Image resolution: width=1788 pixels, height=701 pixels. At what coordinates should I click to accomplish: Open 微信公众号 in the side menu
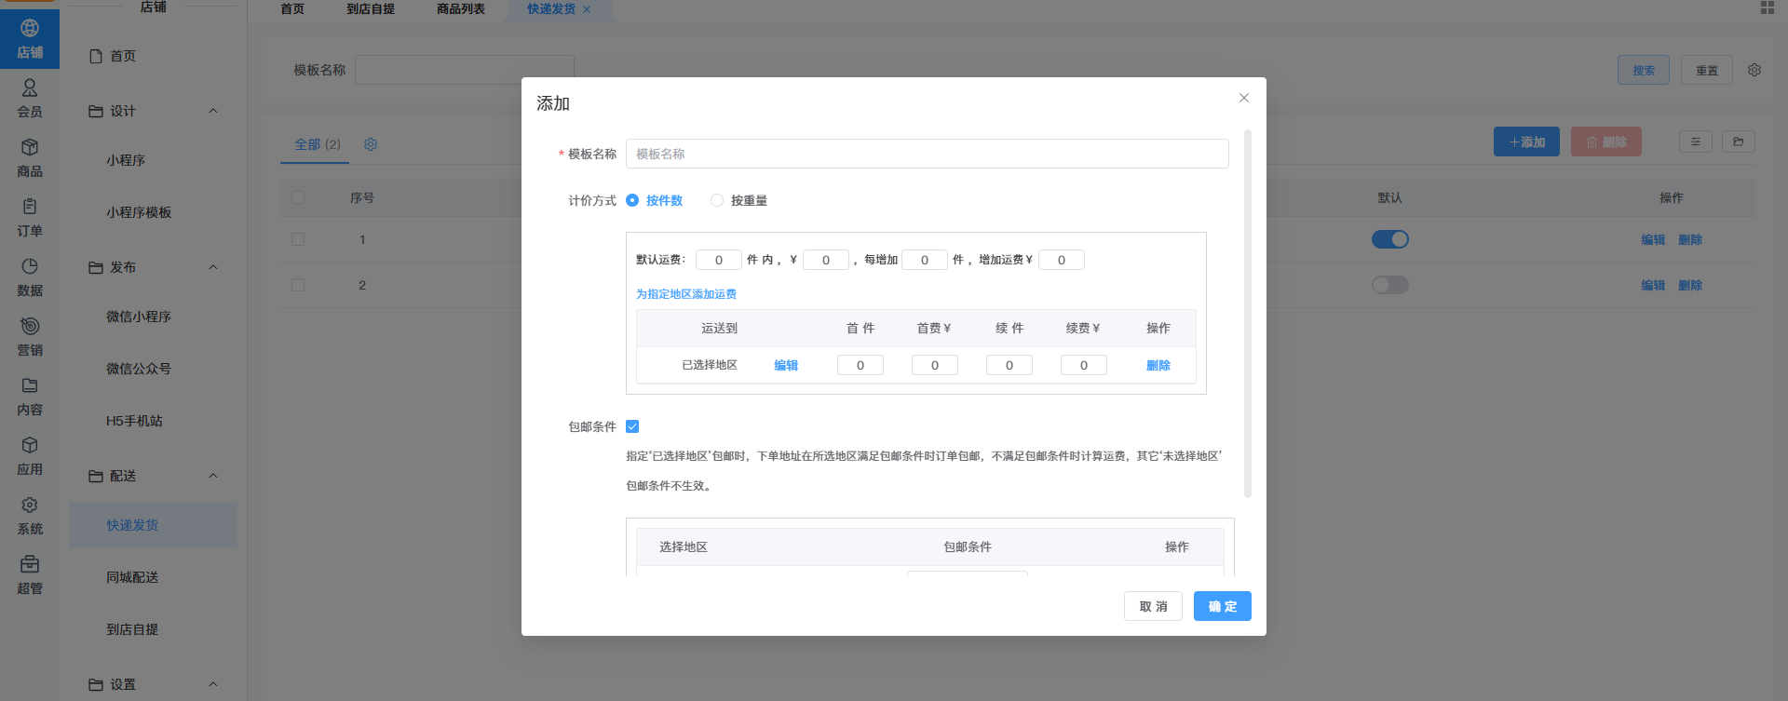(x=139, y=369)
